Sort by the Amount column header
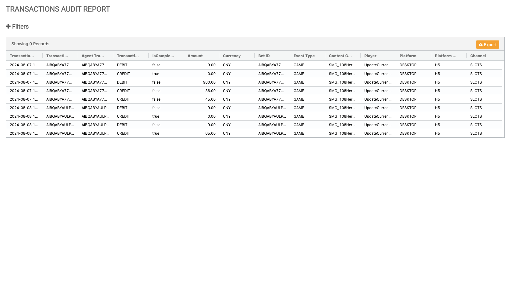Viewport: 512px width, 304px height. pyautogui.click(x=195, y=56)
